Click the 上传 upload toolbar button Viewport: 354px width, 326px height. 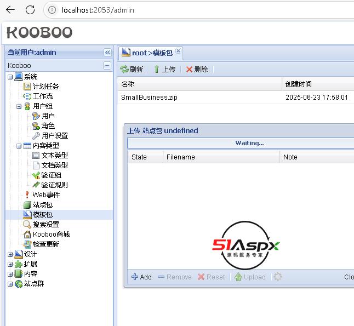pyautogui.click(x=164, y=69)
